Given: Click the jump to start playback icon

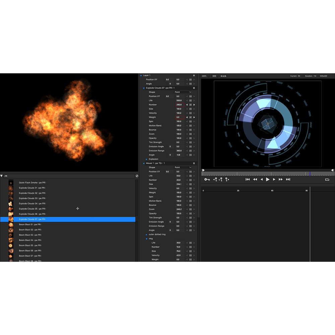Looking at the screenshot, I should point(248,179).
